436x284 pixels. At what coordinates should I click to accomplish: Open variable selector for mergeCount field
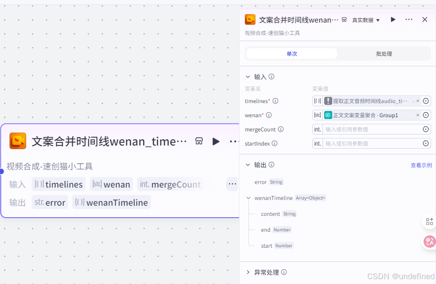coord(426,129)
